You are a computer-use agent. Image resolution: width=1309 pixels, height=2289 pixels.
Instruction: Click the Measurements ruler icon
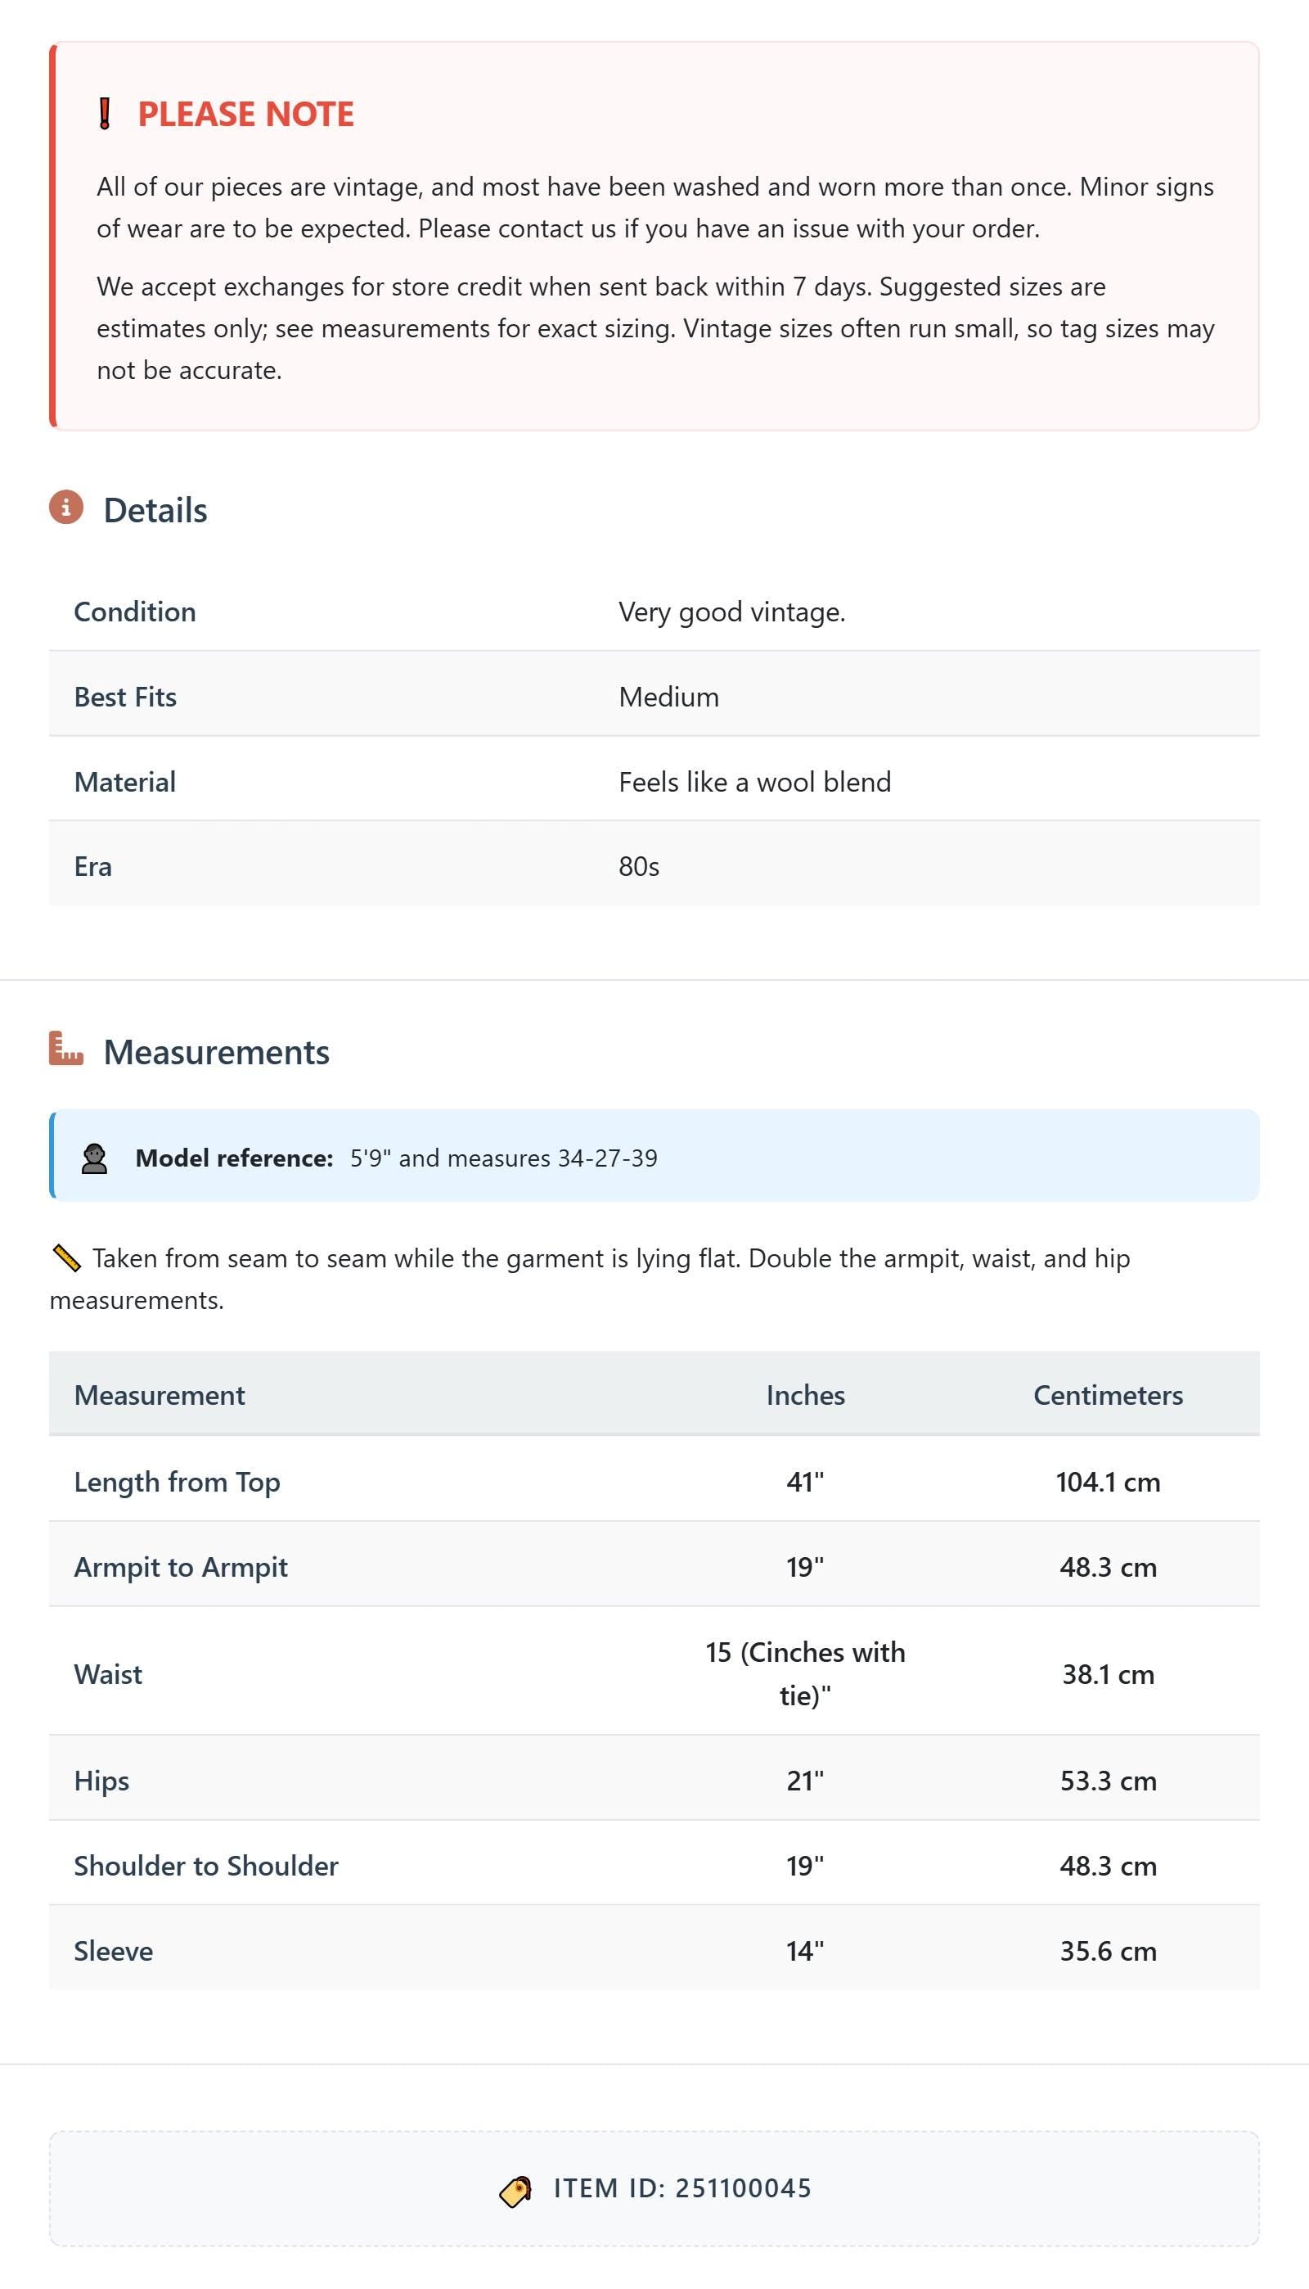(65, 1050)
